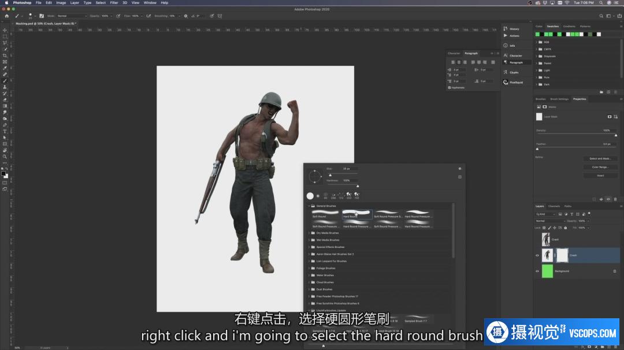The height and width of the screenshot is (350, 624).
Task: Open the Filter menu
Action: (114, 3)
